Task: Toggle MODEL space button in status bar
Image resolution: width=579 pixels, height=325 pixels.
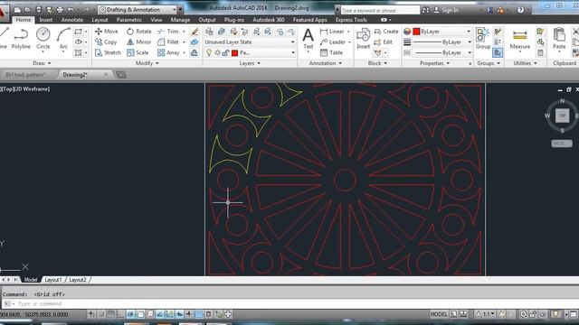Action: [439, 314]
